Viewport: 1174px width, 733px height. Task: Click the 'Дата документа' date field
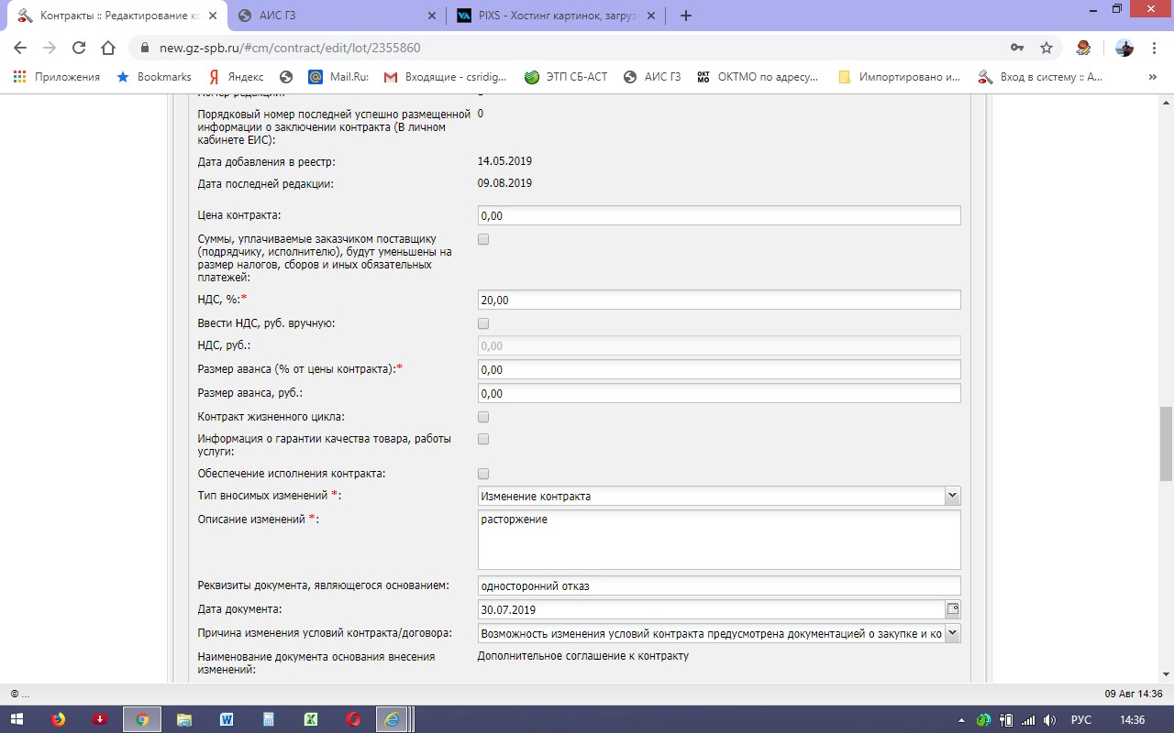(711, 609)
